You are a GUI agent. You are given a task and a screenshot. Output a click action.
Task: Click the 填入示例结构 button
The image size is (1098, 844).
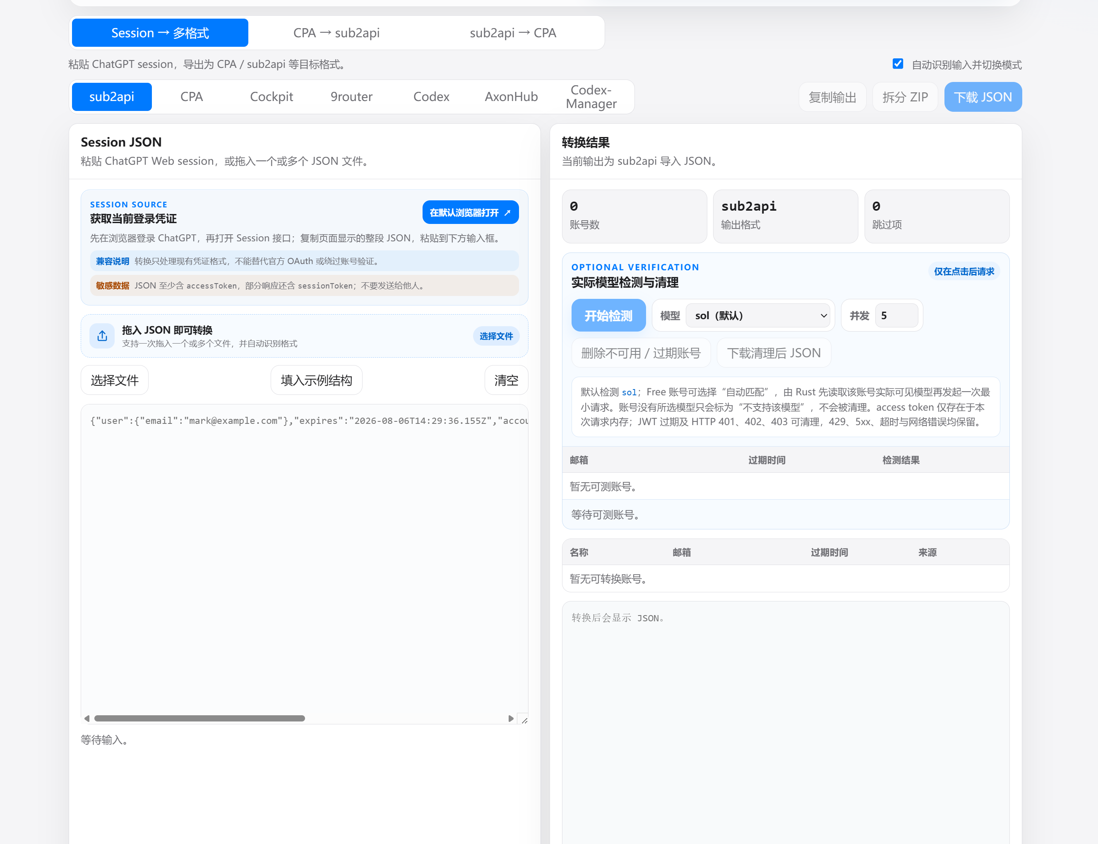317,380
